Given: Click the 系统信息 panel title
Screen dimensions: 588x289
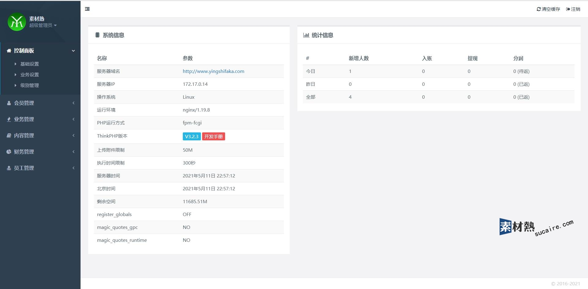Looking at the screenshot, I should [x=113, y=35].
